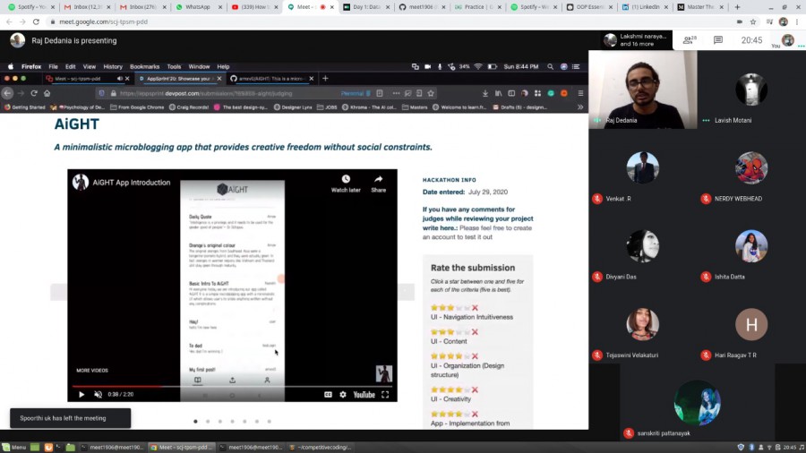The height and width of the screenshot is (453, 806).
Task: Expand the Lakshmi narayan and 16 more overflow
Action: 636,40
